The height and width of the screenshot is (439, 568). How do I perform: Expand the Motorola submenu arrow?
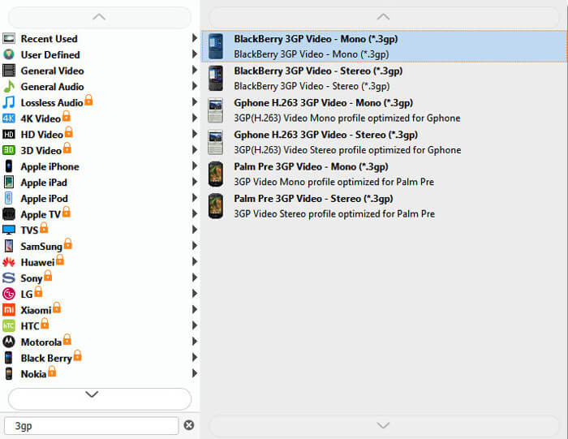pyautogui.click(x=195, y=341)
